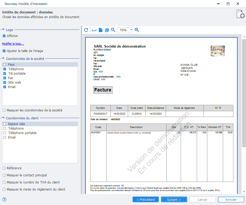Click invoice number FA00000017 cell

(x=101, y=114)
